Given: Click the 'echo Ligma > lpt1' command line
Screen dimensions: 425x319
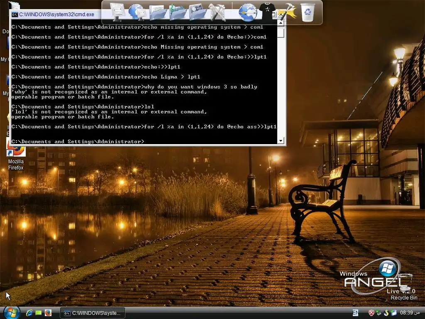Looking at the screenshot, I should click(x=106, y=77).
